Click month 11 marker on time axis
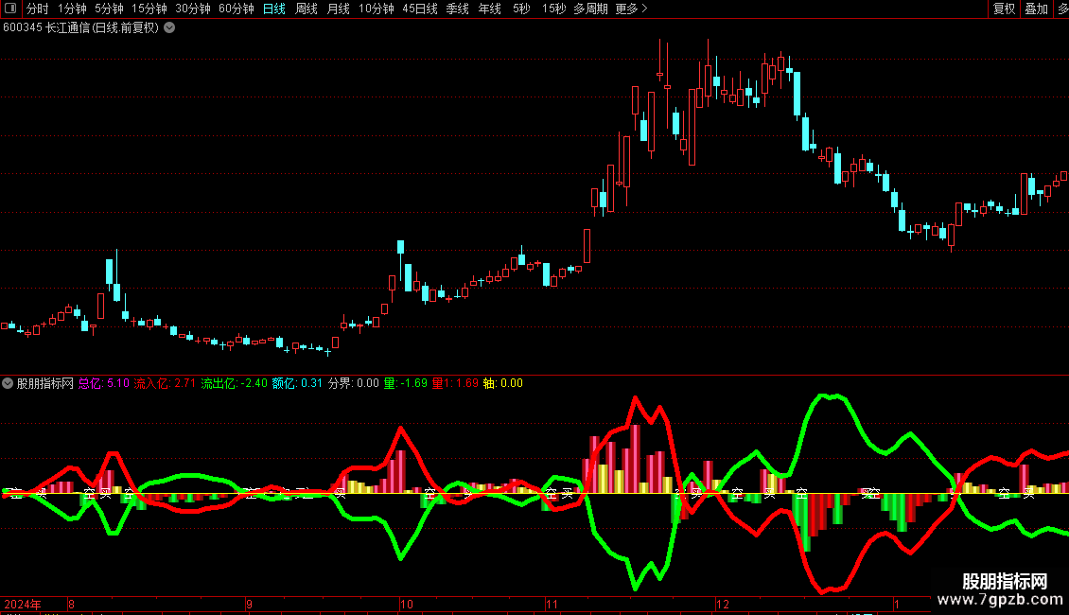This screenshot has width=1069, height=615. pos(552,604)
